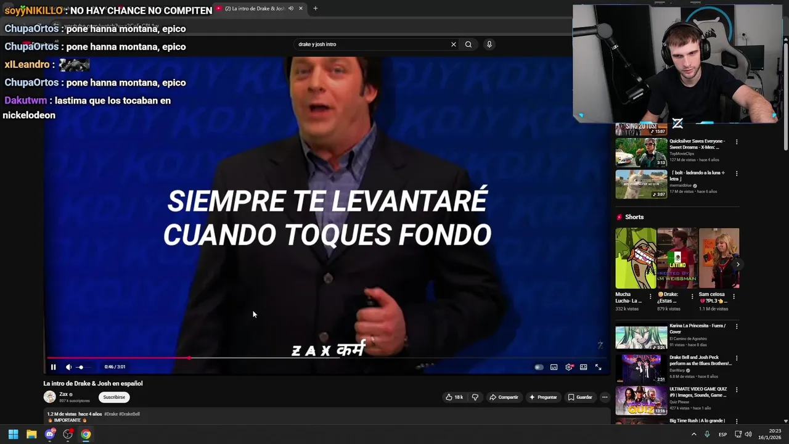Open more actions menu beside Guardar
This screenshot has width=789, height=444.
point(605,397)
